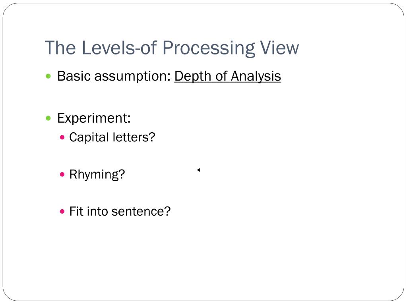The image size is (407, 305).
Task: Click the underlined word "Analysis"
Action: 256,77
